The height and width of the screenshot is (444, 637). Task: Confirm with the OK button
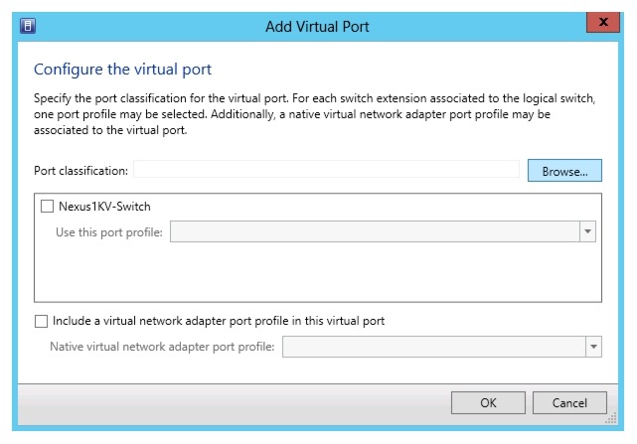tap(488, 402)
